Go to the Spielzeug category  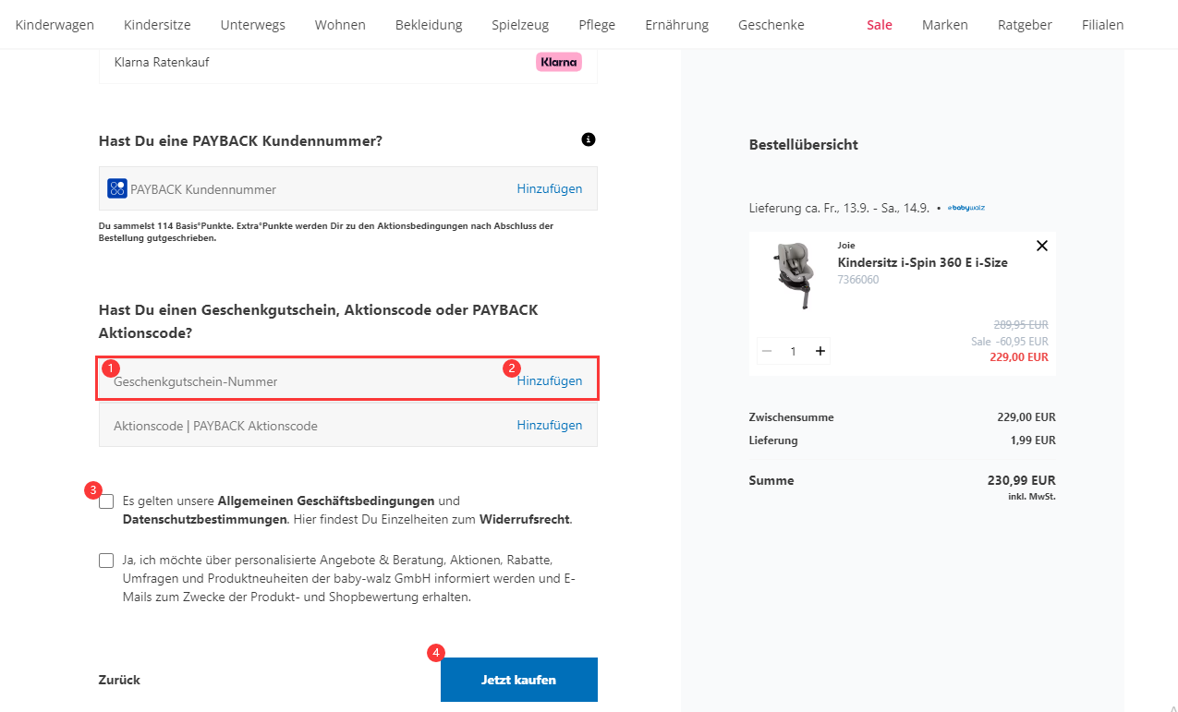tap(520, 25)
